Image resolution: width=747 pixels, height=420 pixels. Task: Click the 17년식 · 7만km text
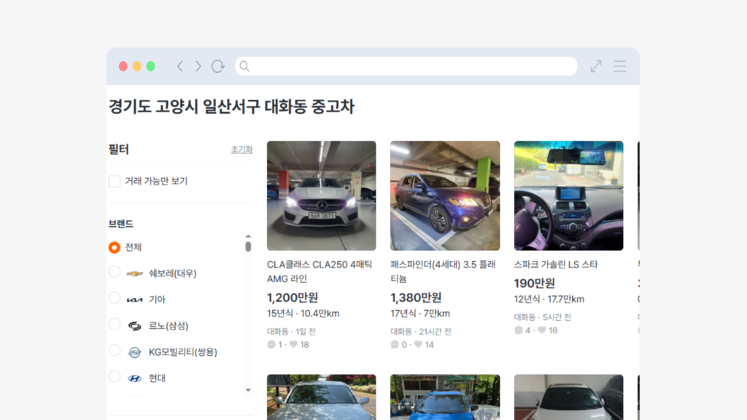[420, 314]
